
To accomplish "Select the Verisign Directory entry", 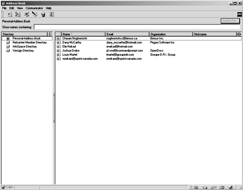I will pos(23,51).
